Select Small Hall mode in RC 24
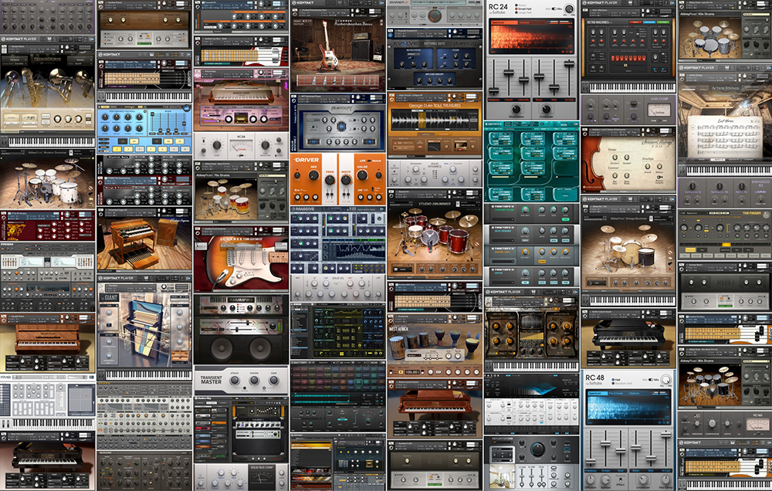Image resolution: width=772 pixels, height=491 pixels. point(523,8)
